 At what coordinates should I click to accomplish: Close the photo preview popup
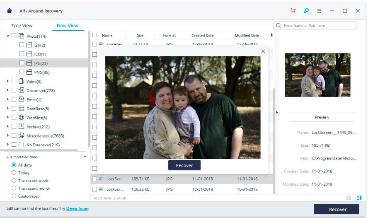(x=263, y=51)
